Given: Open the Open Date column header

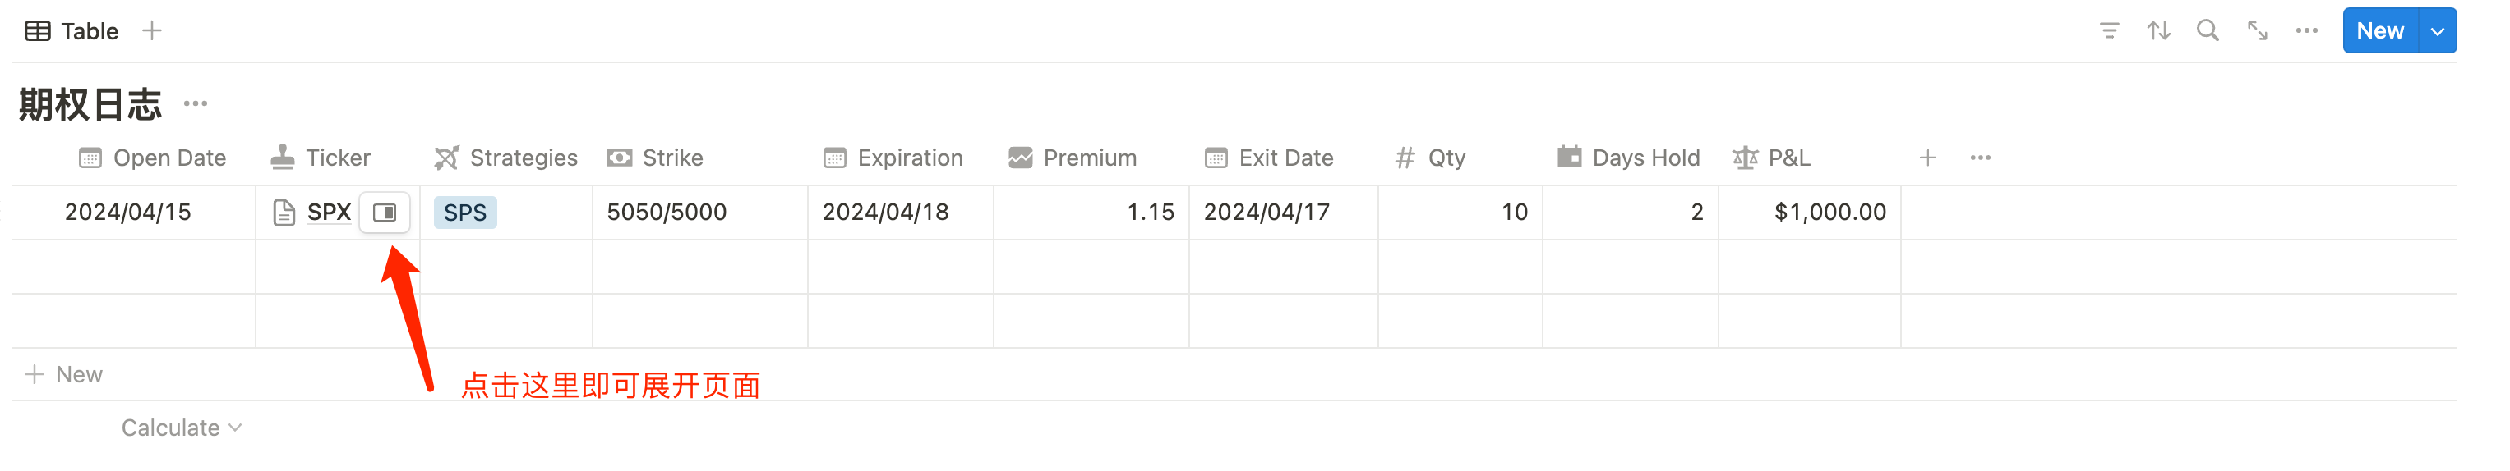Looking at the screenshot, I should (153, 158).
